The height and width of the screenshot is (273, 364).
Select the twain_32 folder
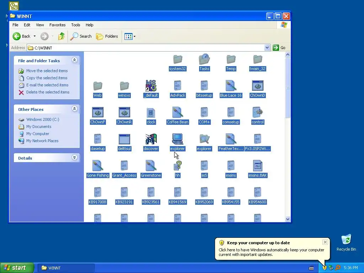click(257, 59)
